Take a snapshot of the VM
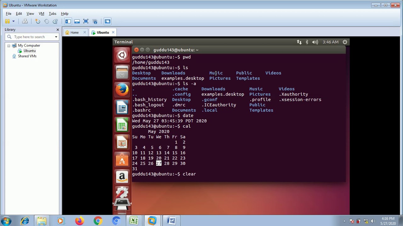This screenshot has width=403, height=226. pyautogui.click(x=38, y=21)
